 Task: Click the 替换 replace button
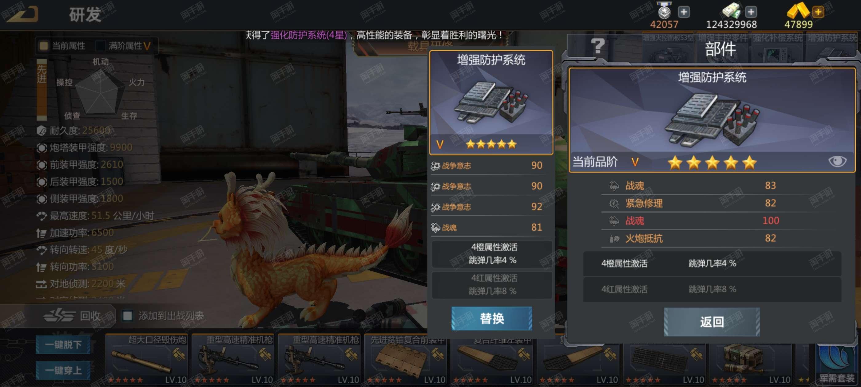491,318
